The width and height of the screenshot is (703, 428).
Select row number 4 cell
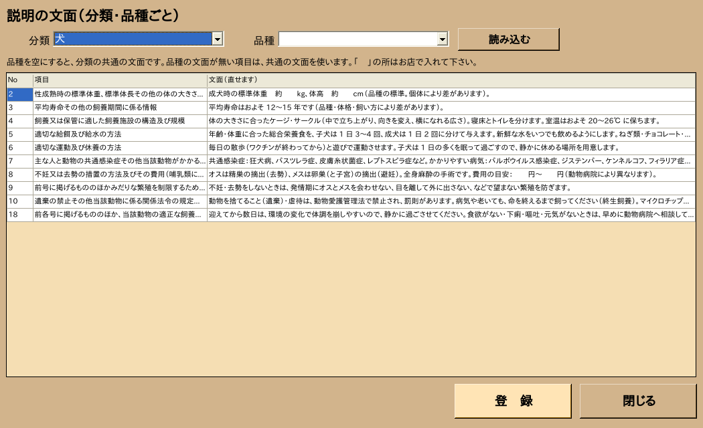(x=19, y=121)
